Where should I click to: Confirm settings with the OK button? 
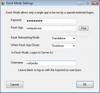85,84
